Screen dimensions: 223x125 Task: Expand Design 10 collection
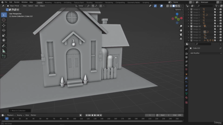[189, 26]
